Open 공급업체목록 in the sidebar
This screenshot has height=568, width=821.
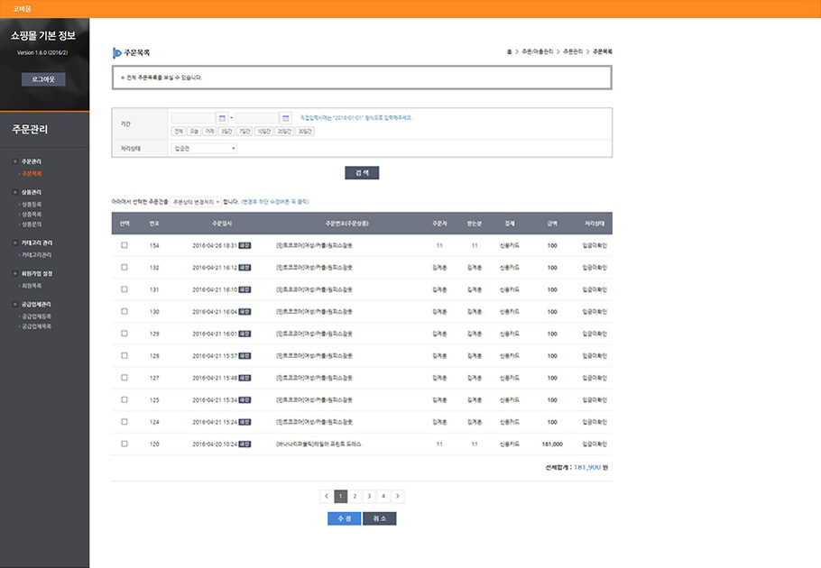click(x=36, y=326)
